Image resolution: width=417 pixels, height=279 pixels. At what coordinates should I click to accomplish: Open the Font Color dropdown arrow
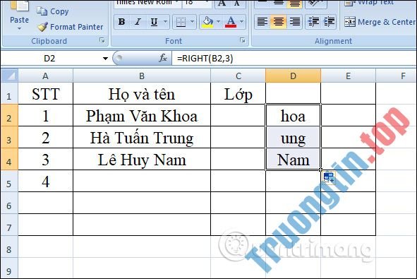point(242,22)
